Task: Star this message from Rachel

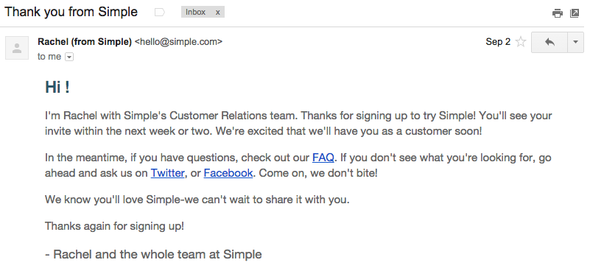Action: click(x=521, y=42)
